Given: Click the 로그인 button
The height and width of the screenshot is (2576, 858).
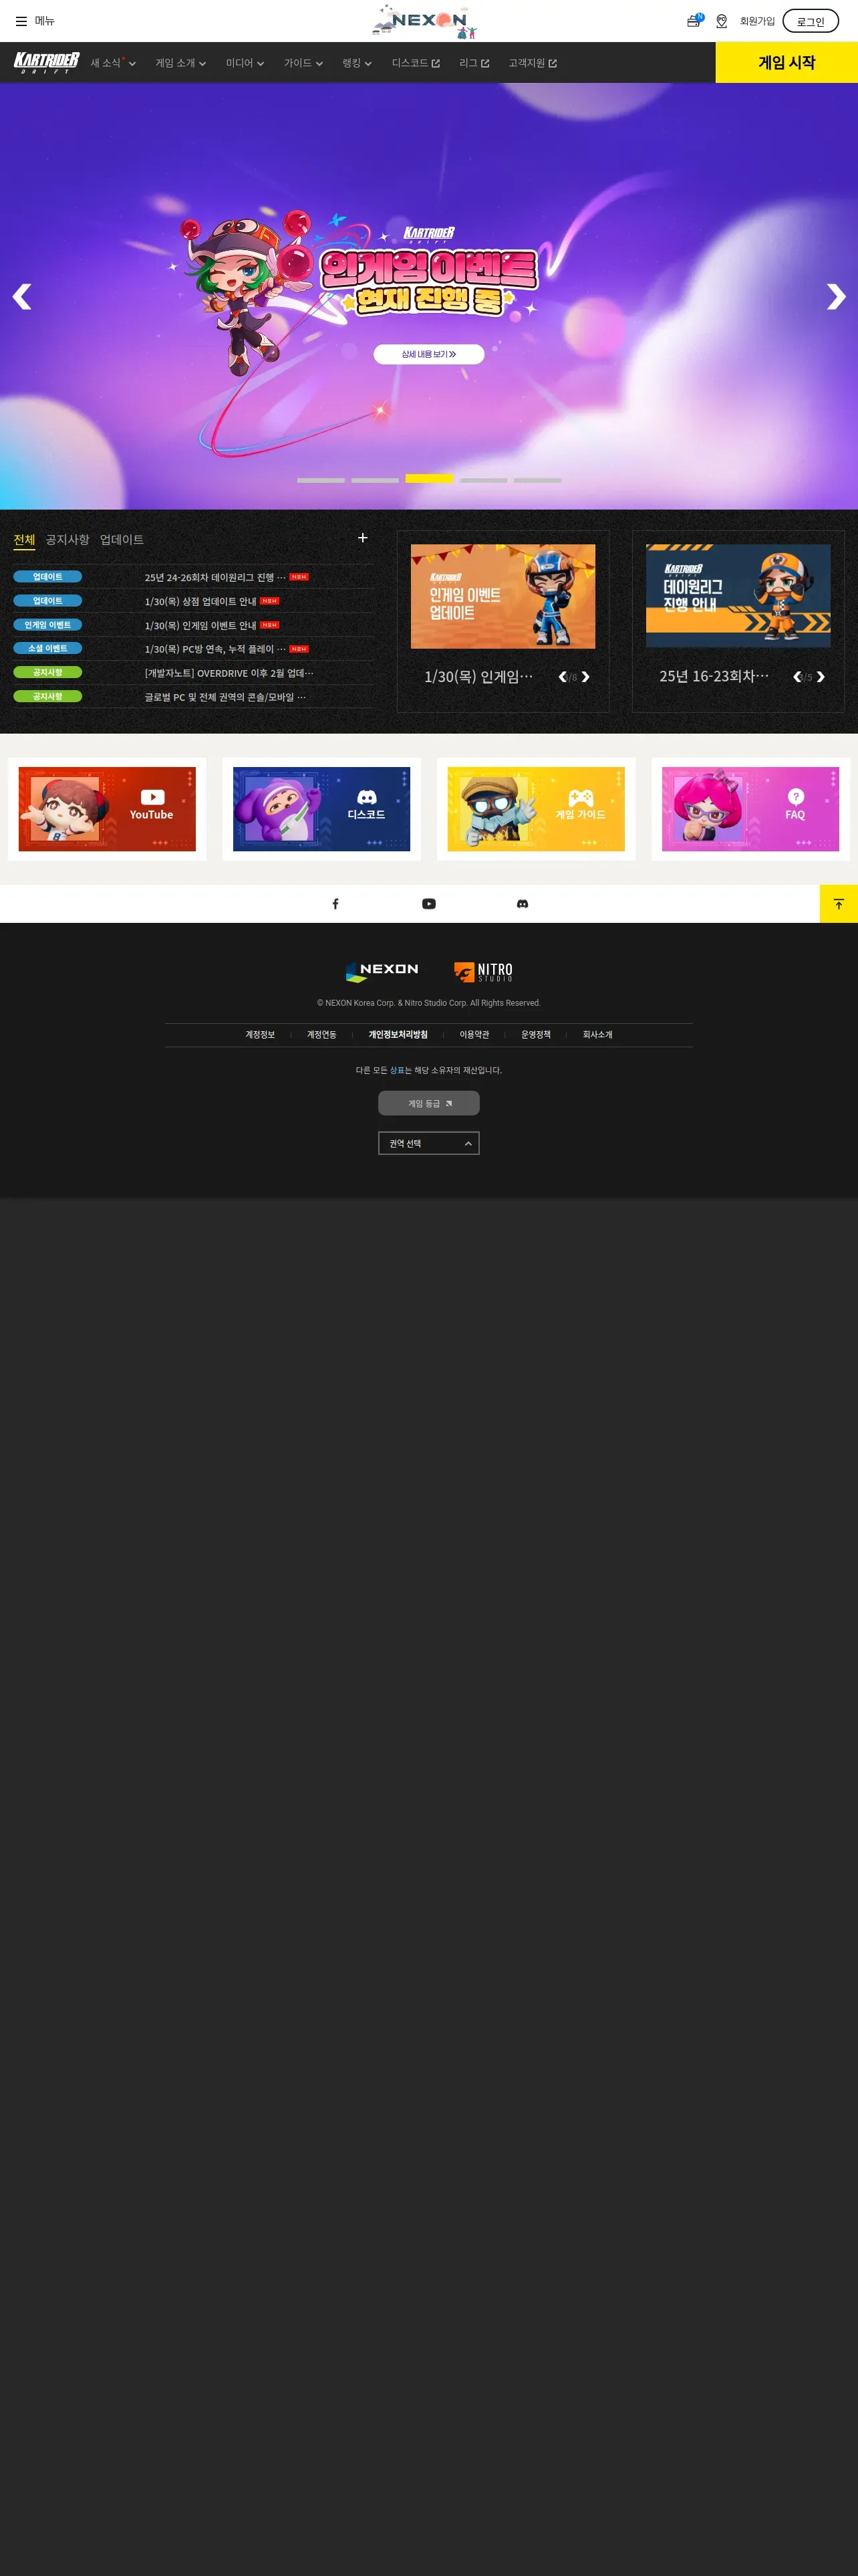Looking at the screenshot, I should coord(810,21).
